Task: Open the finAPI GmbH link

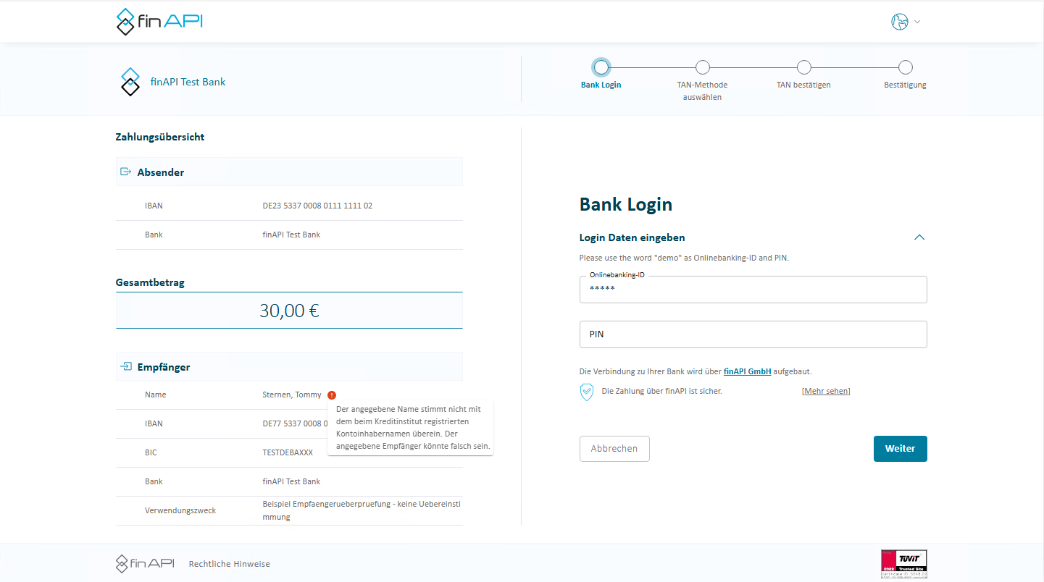Action: (747, 371)
